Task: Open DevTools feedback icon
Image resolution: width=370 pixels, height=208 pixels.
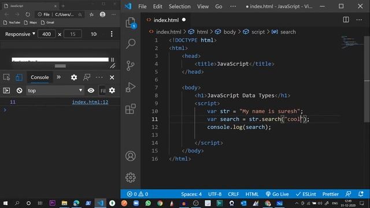Action: click(x=87, y=77)
